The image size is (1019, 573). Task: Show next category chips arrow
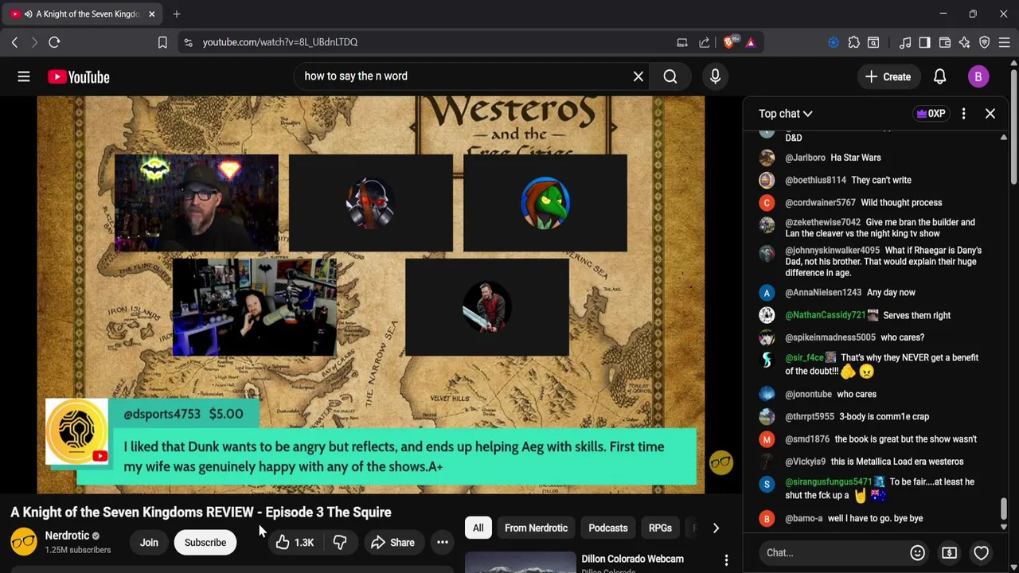point(716,528)
